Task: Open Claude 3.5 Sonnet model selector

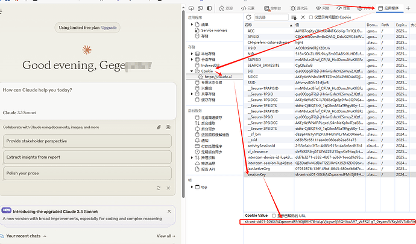Action: (x=19, y=112)
